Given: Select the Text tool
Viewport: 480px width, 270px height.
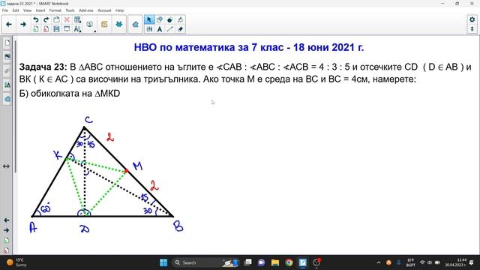Looking at the screenshot, I should 160,29.
